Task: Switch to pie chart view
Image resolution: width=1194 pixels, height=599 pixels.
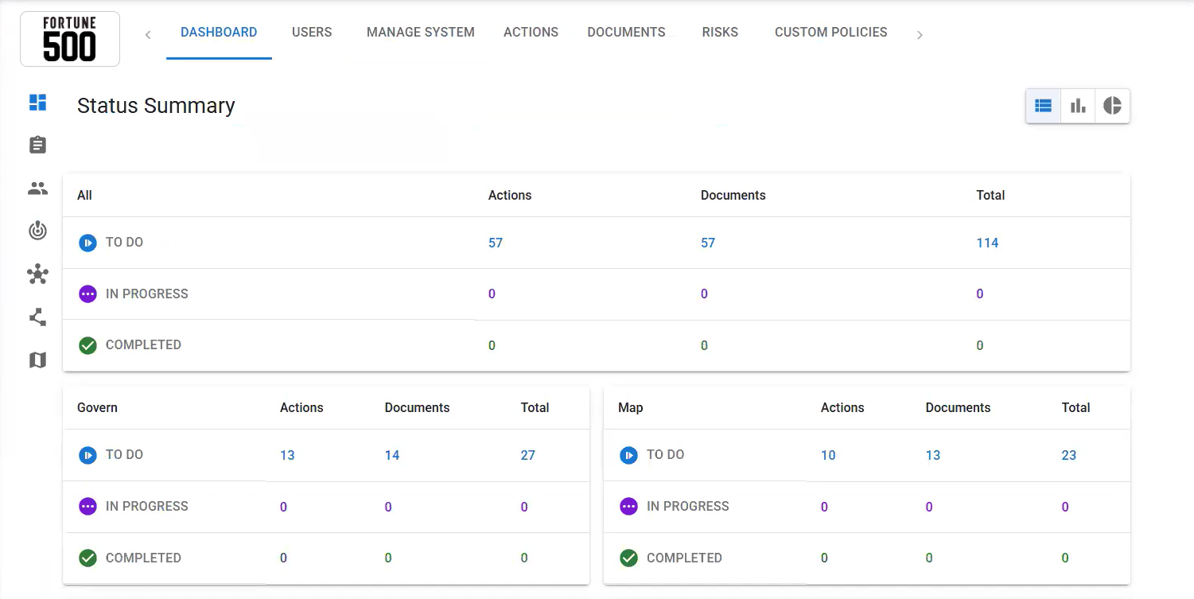Action: pyautogui.click(x=1112, y=106)
